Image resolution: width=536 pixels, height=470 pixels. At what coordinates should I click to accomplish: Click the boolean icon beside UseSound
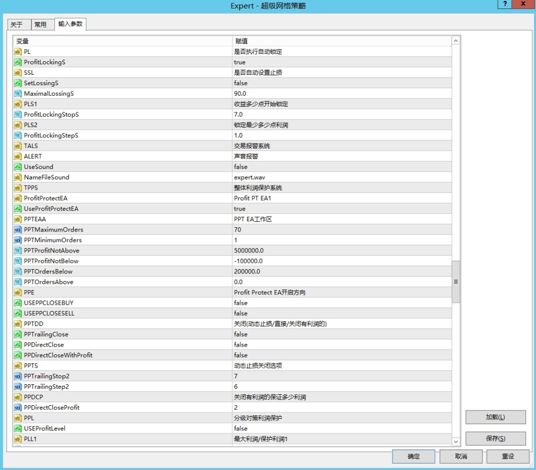[x=18, y=167]
